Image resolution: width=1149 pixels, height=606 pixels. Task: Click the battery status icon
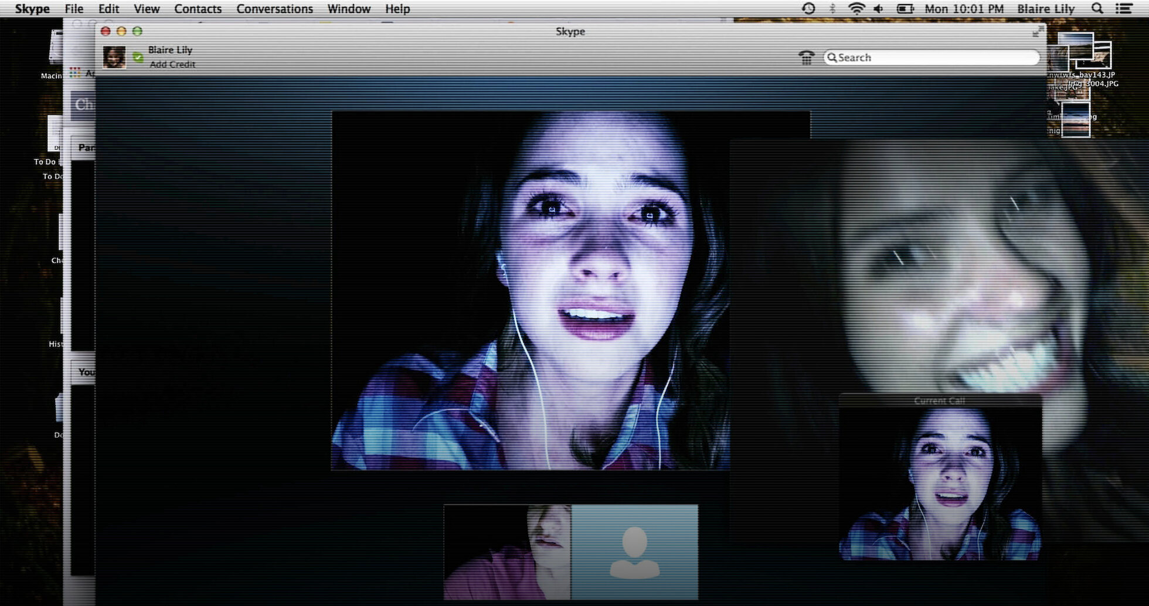tap(905, 9)
